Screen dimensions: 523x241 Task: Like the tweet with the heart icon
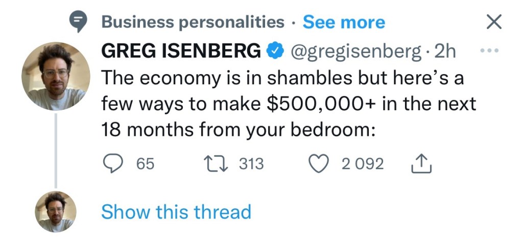[320, 163]
